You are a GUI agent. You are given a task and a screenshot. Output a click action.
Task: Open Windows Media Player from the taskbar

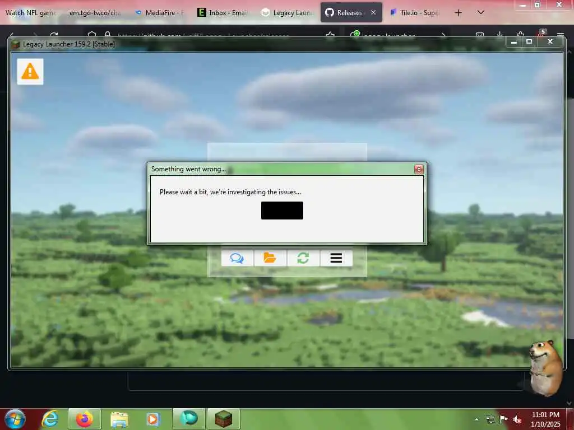click(154, 419)
